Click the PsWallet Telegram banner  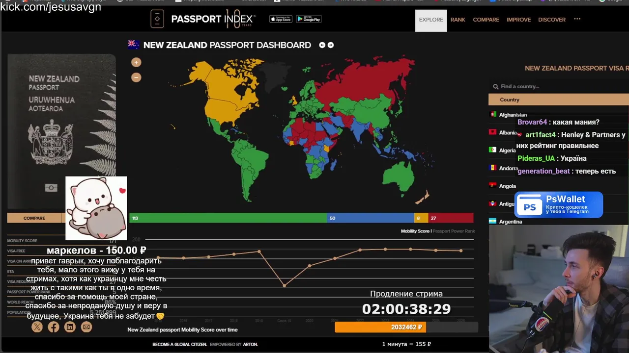click(x=559, y=204)
